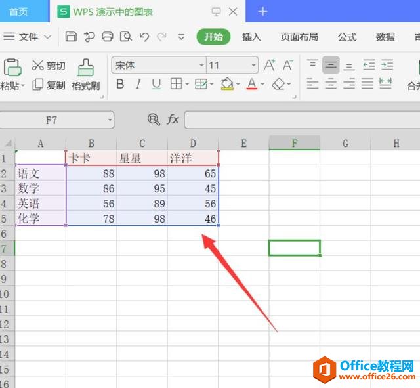This screenshot has width=420, height=388.
Task: Apply cell borders icon
Action: [176, 84]
